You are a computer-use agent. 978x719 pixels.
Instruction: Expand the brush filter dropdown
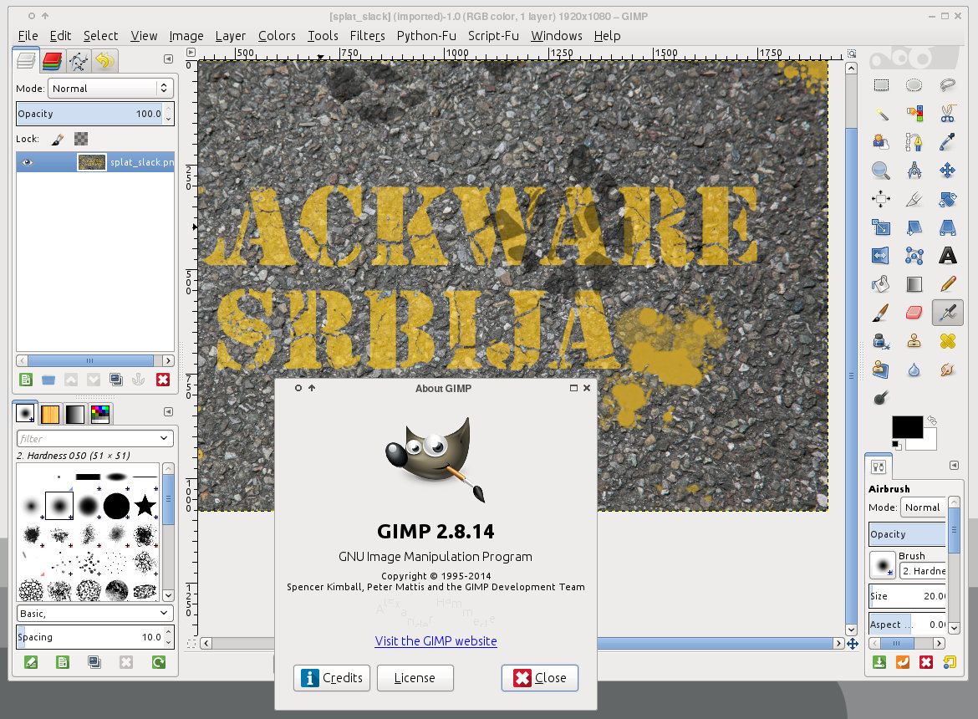click(95, 438)
